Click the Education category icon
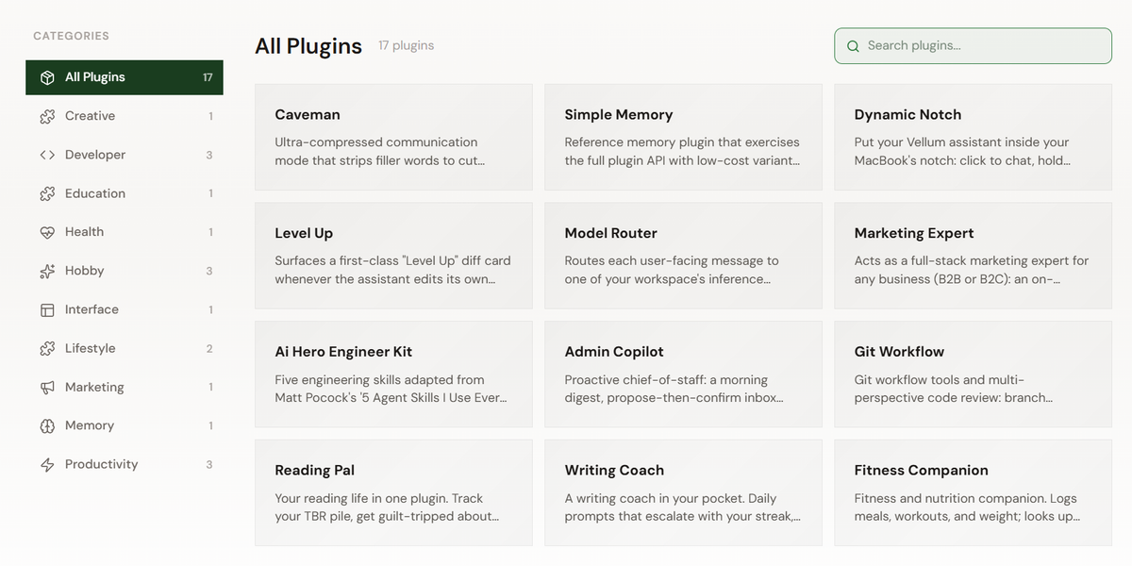This screenshot has width=1132, height=566. pyautogui.click(x=47, y=193)
